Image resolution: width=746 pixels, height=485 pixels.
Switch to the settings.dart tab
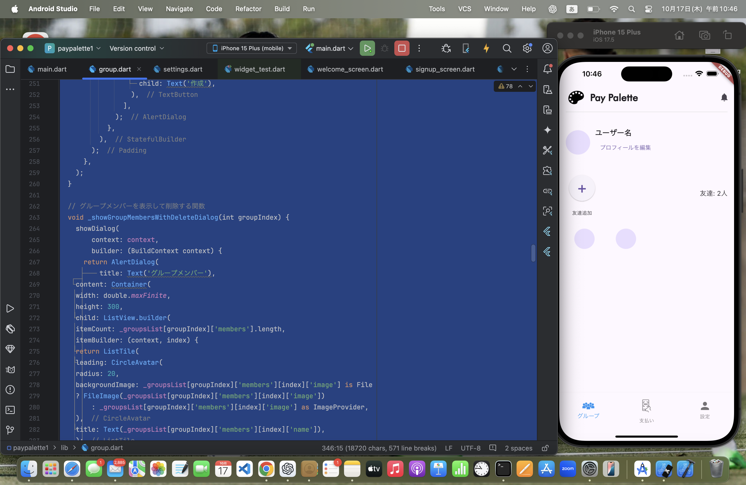pyautogui.click(x=182, y=69)
